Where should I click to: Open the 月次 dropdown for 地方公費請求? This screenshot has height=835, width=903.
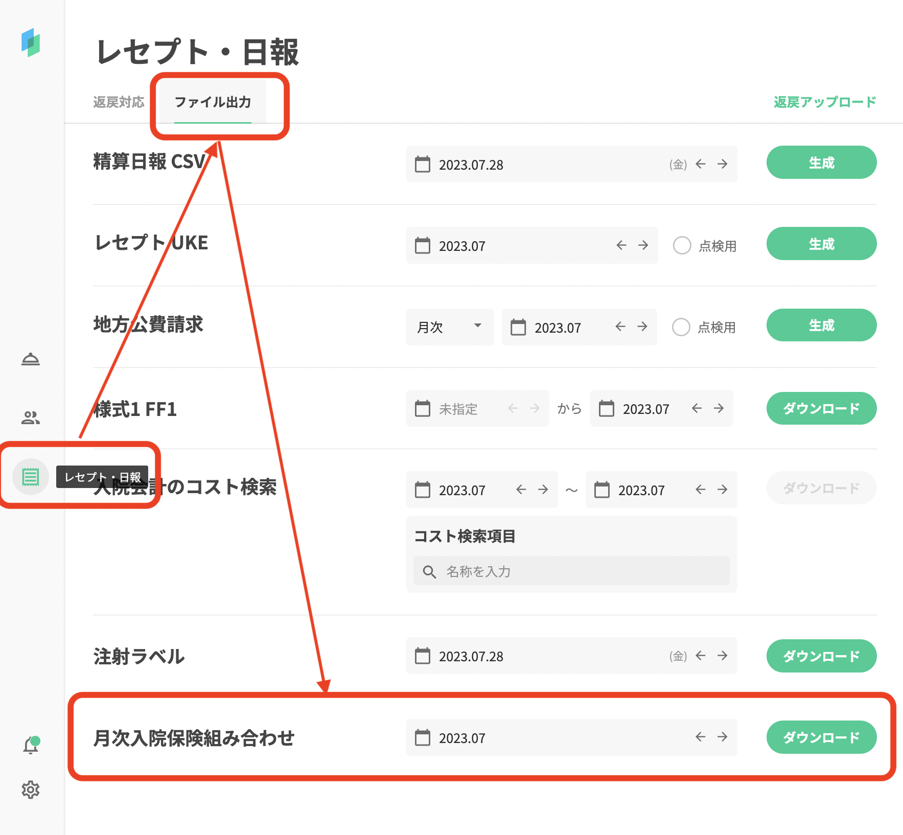point(450,327)
